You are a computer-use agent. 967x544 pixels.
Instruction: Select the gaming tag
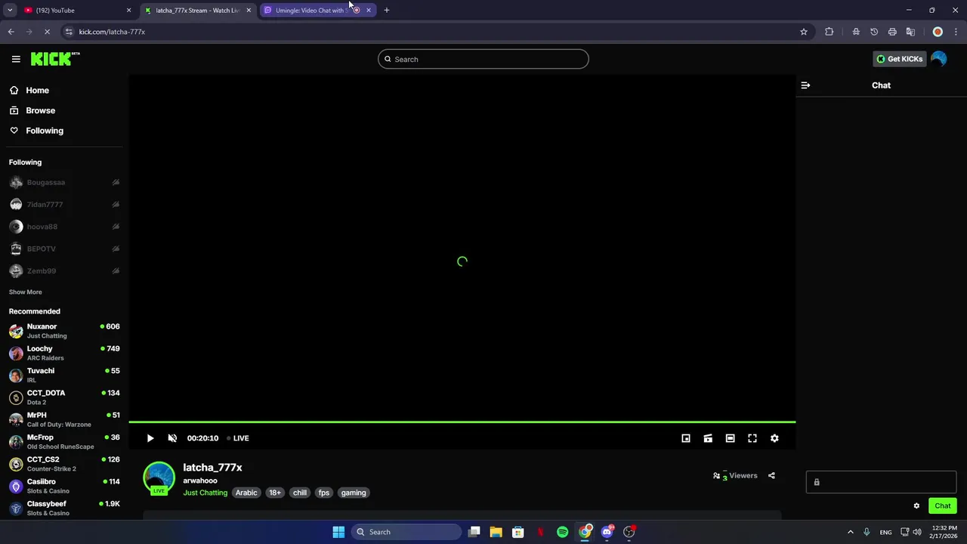click(354, 493)
